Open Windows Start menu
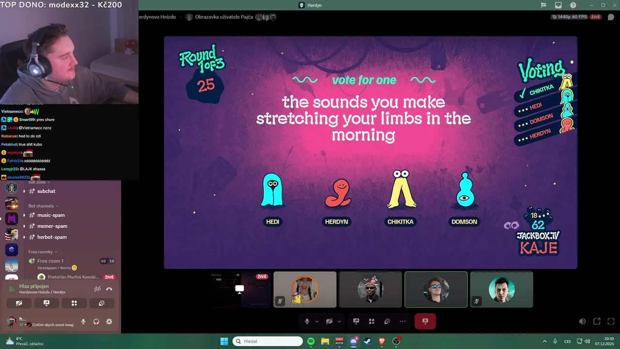Viewport: 620px width, 349px height. pos(224,341)
